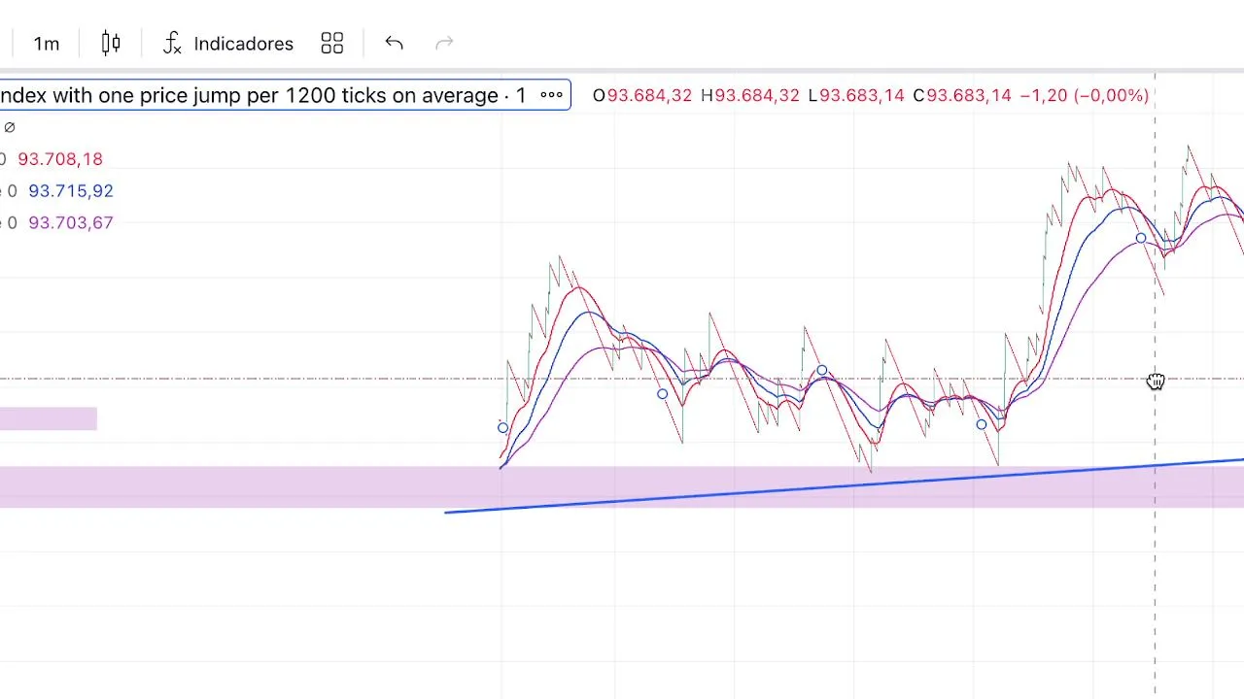Click the hidden-source symbol under the title
This screenshot has height=699, width=1244.
pos(10,127)
